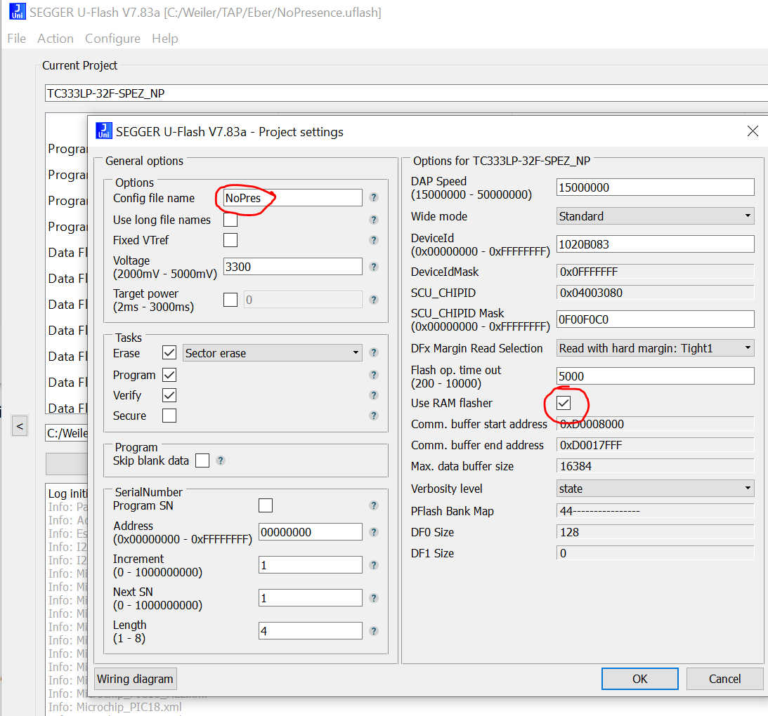Click the PFlash Bank Map value

tap(656, 511)
